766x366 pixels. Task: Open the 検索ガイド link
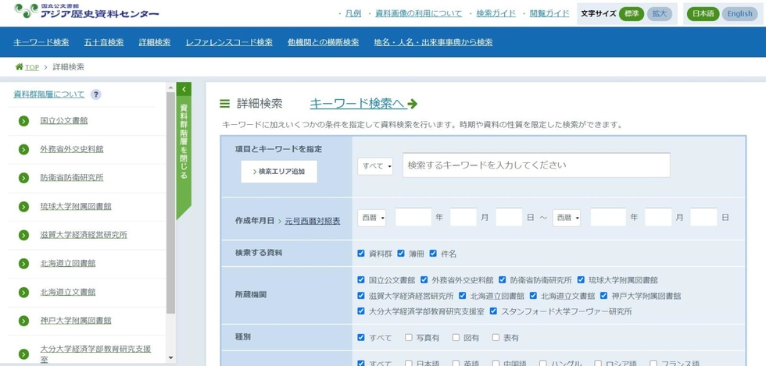(496, 14)
